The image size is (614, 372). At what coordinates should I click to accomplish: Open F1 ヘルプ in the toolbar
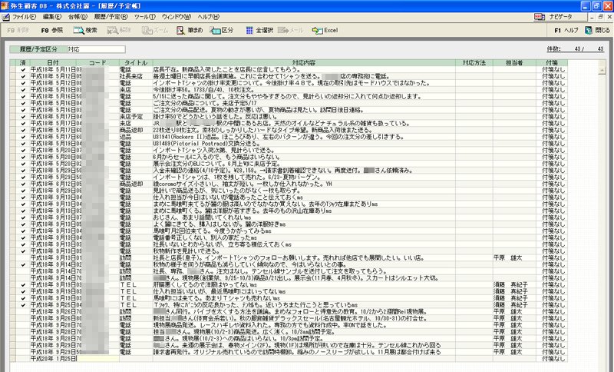pyautogui.click(x=566, y=30)
